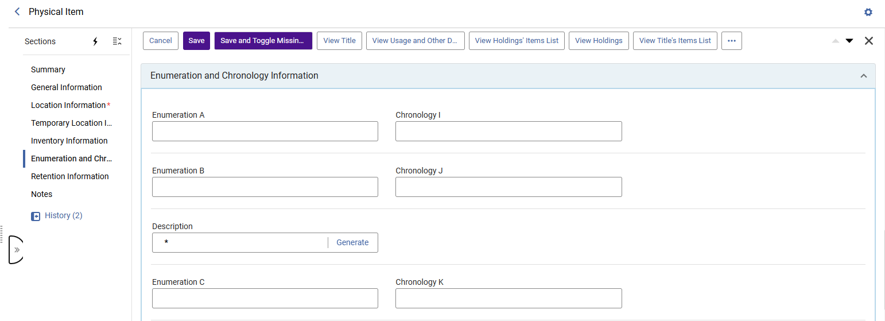Focus the Chronology K input field

pos(509,298)
